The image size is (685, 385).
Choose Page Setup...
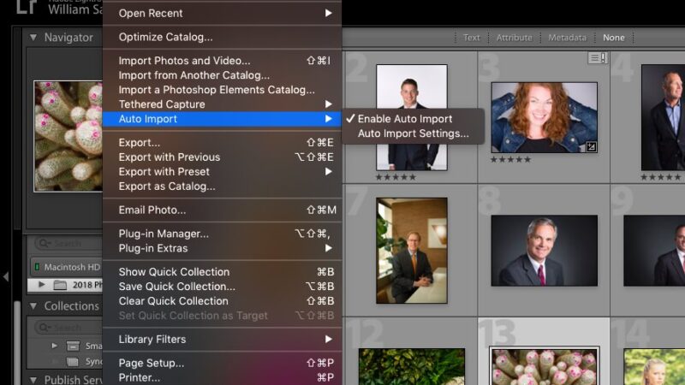[222, 363]
